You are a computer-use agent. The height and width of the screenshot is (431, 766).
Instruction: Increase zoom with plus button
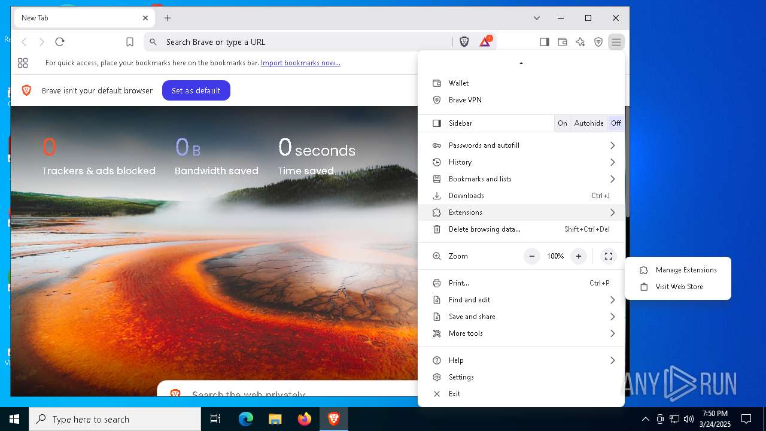[x=579, y=256]
